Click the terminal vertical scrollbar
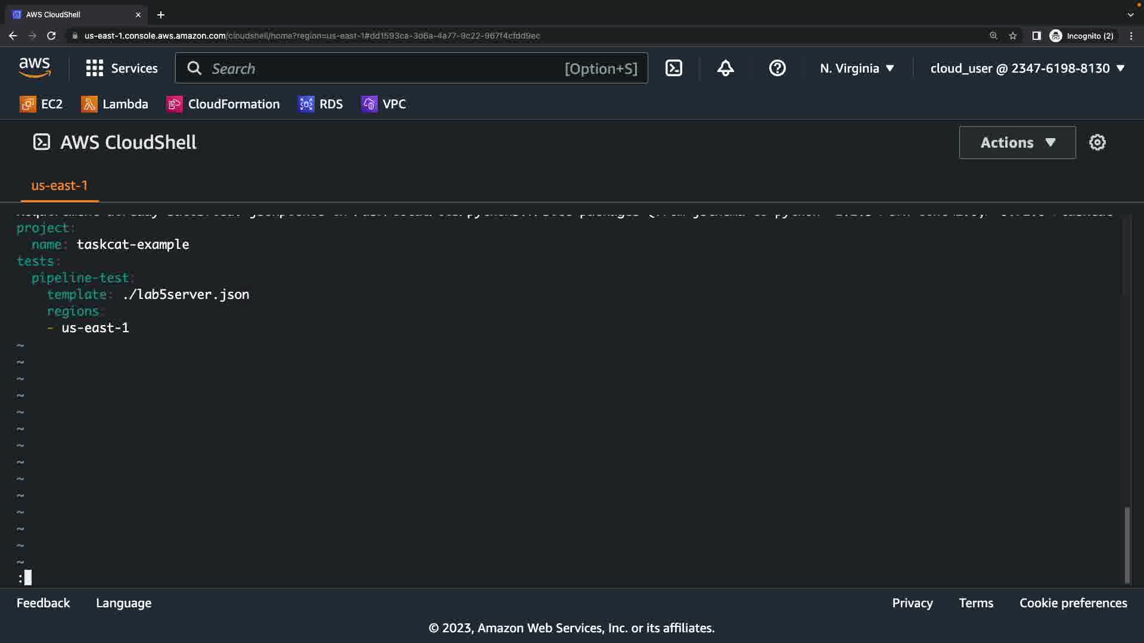This screenshot has height=643, width=1144. [1127, 544]
